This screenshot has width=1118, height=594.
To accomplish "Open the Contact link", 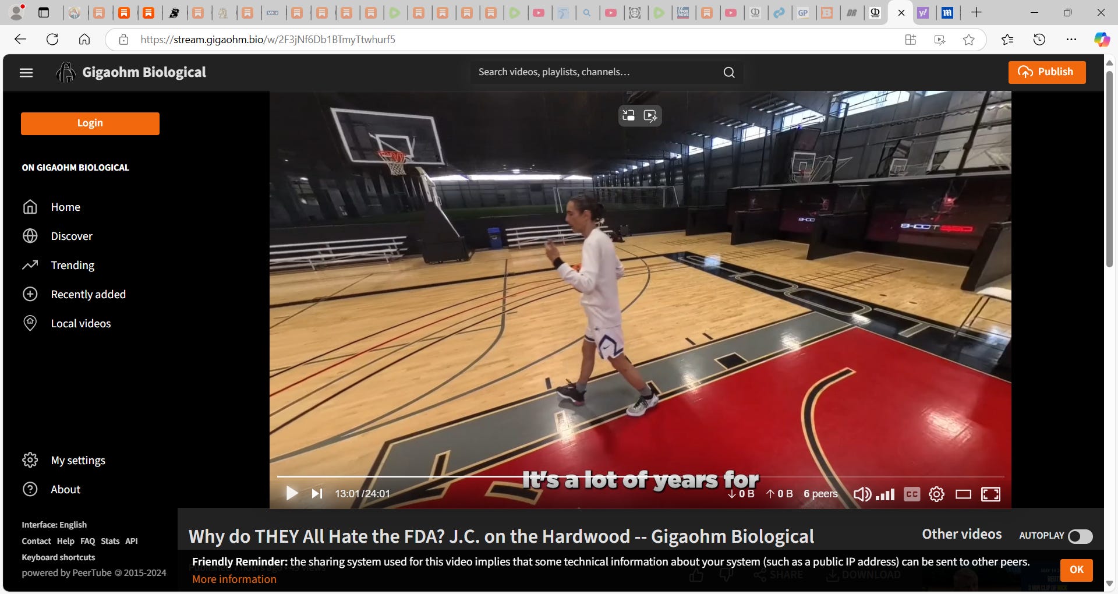I will point(36,541).
